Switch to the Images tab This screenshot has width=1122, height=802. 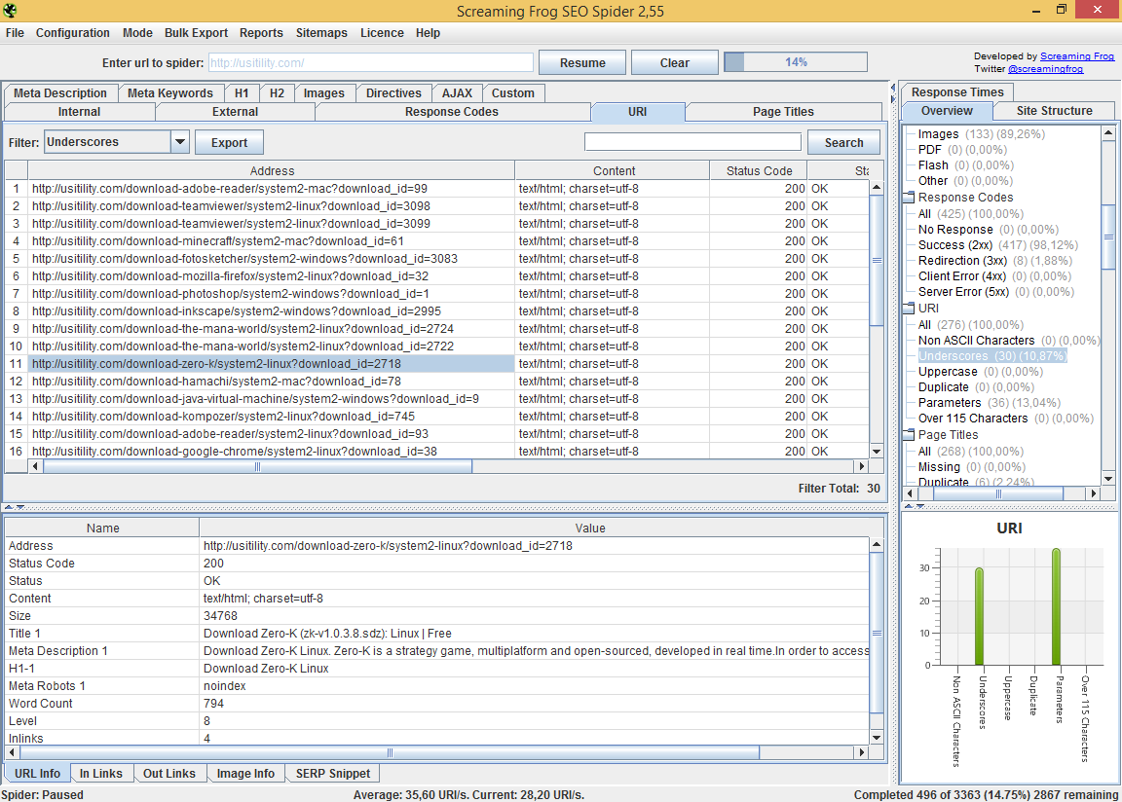pos(324,92)
